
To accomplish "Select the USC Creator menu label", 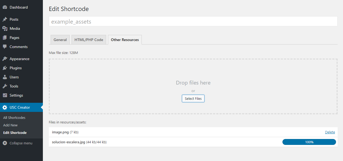I will pyautogui.click(x=20, y=107).
